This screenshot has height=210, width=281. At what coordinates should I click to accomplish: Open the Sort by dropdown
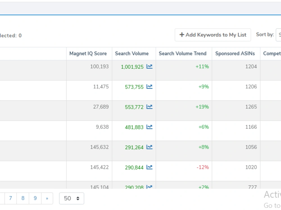[278, 35]
